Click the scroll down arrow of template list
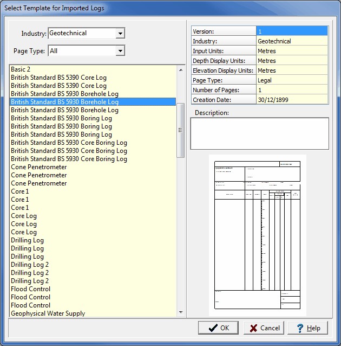The image size is (341, 346). click(181, 313)
